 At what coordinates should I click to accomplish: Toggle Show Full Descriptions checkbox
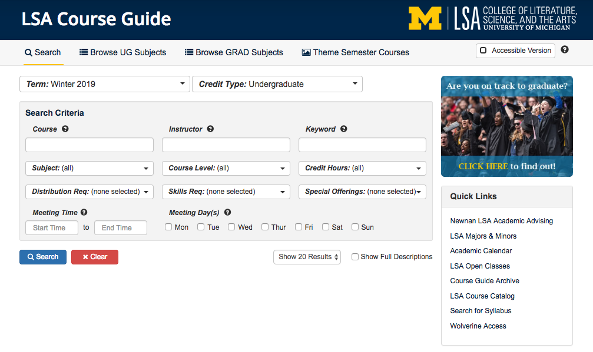[355, 257]
